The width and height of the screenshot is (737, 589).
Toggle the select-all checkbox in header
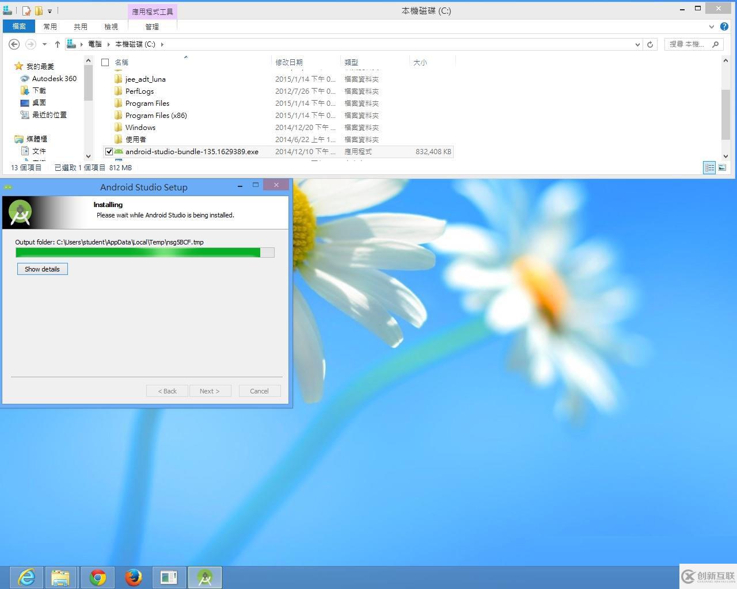point(105,62)
